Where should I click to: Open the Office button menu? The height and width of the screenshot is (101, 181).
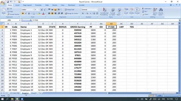pyautogui.click(x=3, y=3)
